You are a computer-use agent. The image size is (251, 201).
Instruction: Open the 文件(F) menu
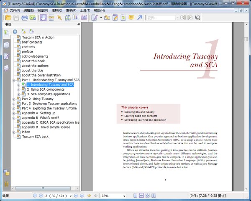[x=15, y=10]
